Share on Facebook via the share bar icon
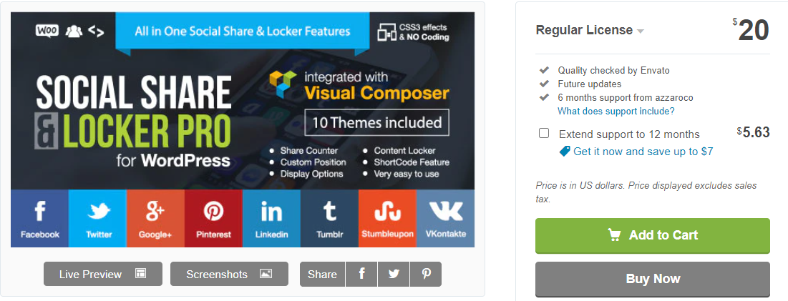The height and width of the screenshot is (301, 788). [361, 274]
